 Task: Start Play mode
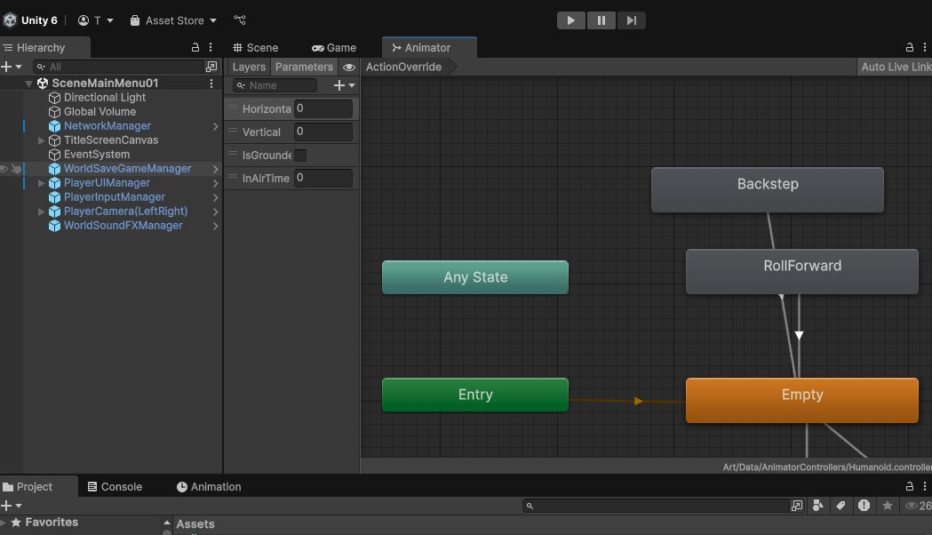(x=571, y=20)
